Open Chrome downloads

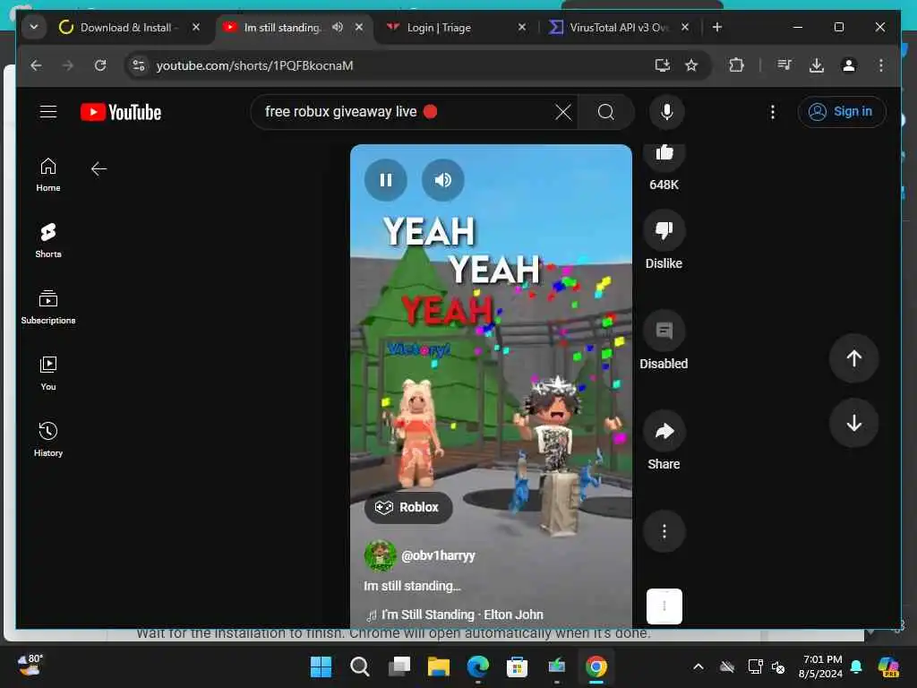pos(817,65)
